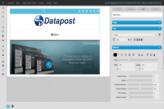The width and height of the screenshot is (164, 109).
Task: Open the Media menu
Action: coord(49,3)
